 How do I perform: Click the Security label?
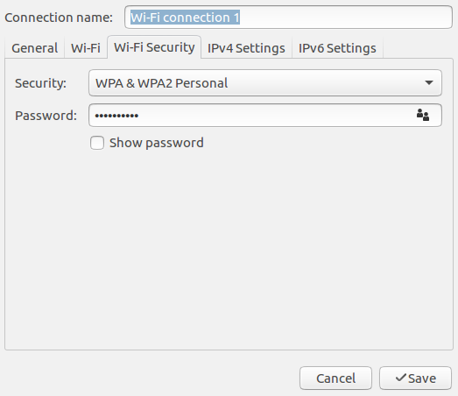[40, 83]
